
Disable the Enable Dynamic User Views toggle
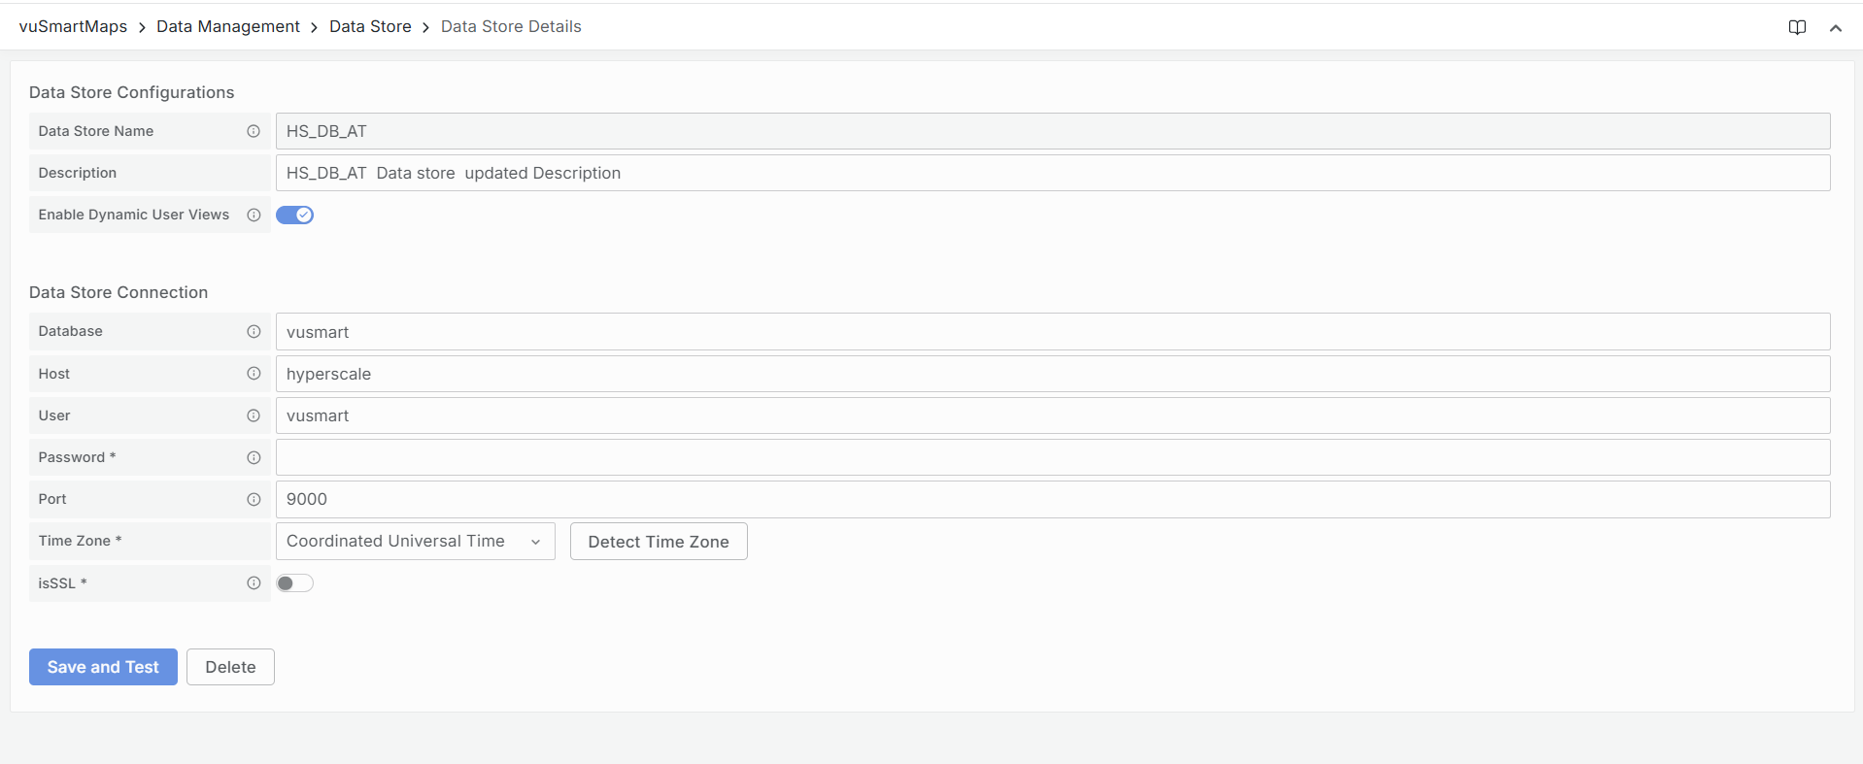294,215
